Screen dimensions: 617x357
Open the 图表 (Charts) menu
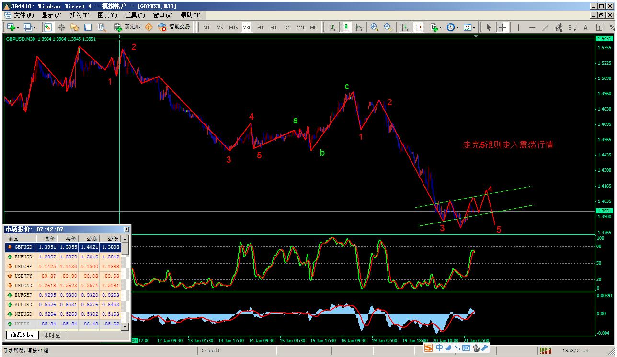[x=107, y=15]
